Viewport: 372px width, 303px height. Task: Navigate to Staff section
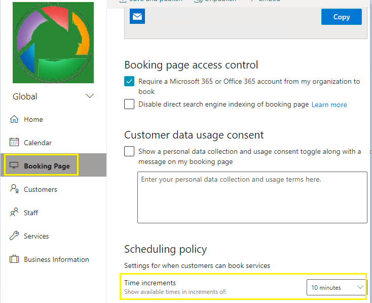53,212
